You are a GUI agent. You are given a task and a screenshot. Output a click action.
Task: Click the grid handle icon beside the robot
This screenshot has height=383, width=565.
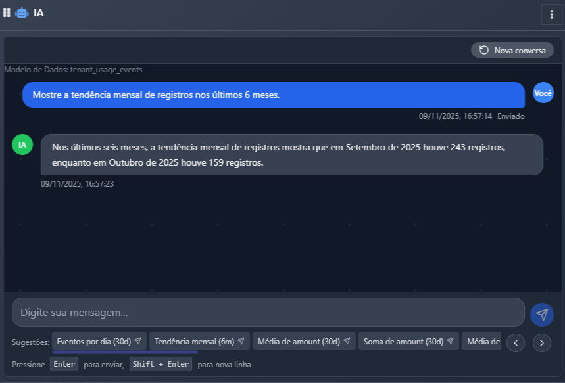pos(7,12)
